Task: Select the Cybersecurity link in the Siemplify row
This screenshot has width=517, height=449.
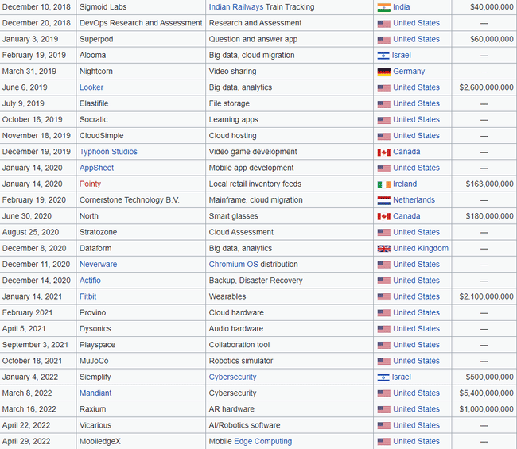Action: 232,377
